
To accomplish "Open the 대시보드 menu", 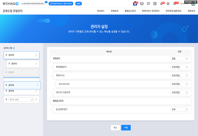I will 101,11.
